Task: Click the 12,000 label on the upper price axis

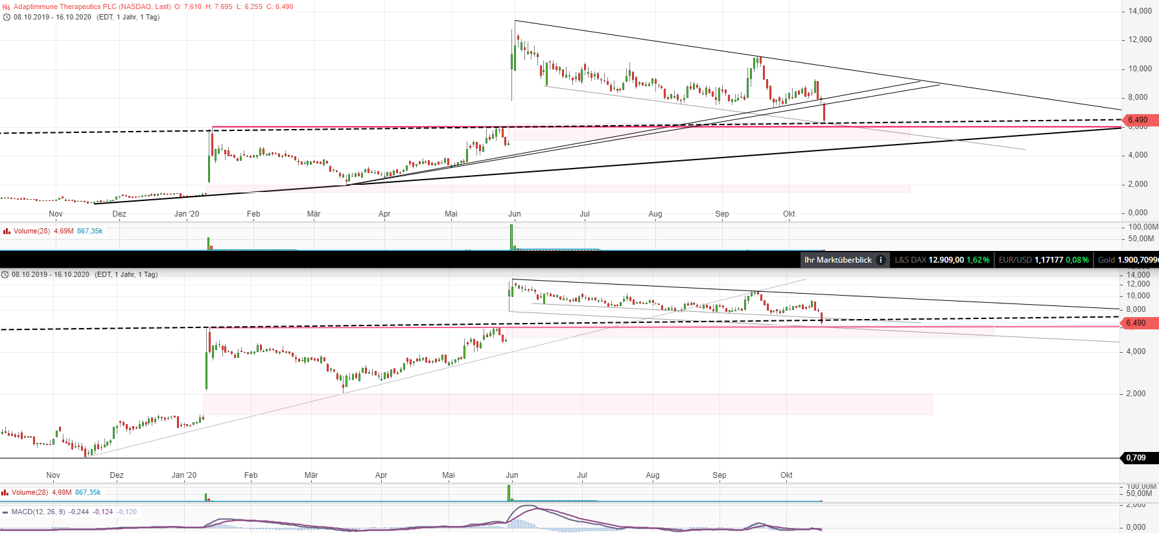Action: [1140, 40]
